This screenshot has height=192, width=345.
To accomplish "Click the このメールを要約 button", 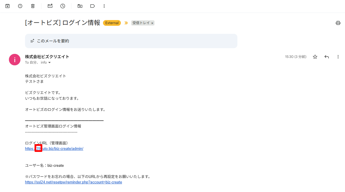I will coord(131,41).
